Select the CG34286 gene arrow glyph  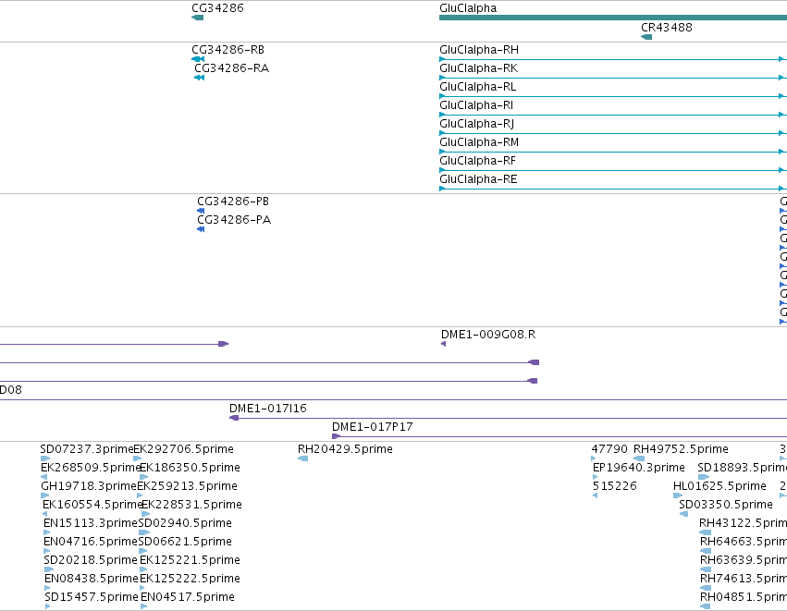197,18
